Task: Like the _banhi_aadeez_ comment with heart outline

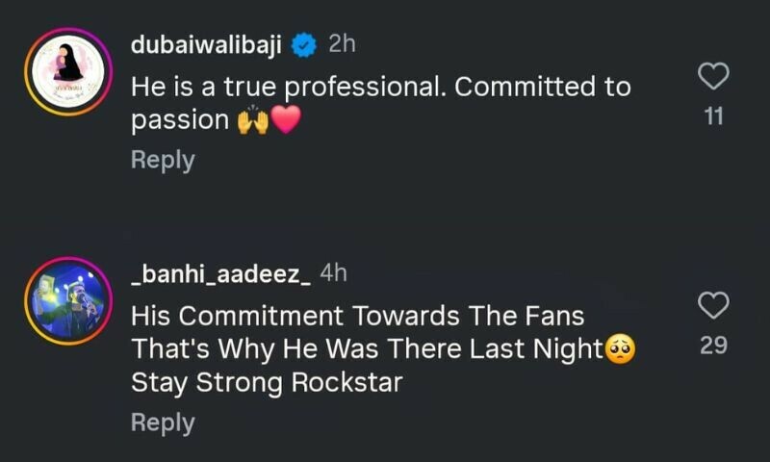Action: pyautogui.click(x=713, y=306)
